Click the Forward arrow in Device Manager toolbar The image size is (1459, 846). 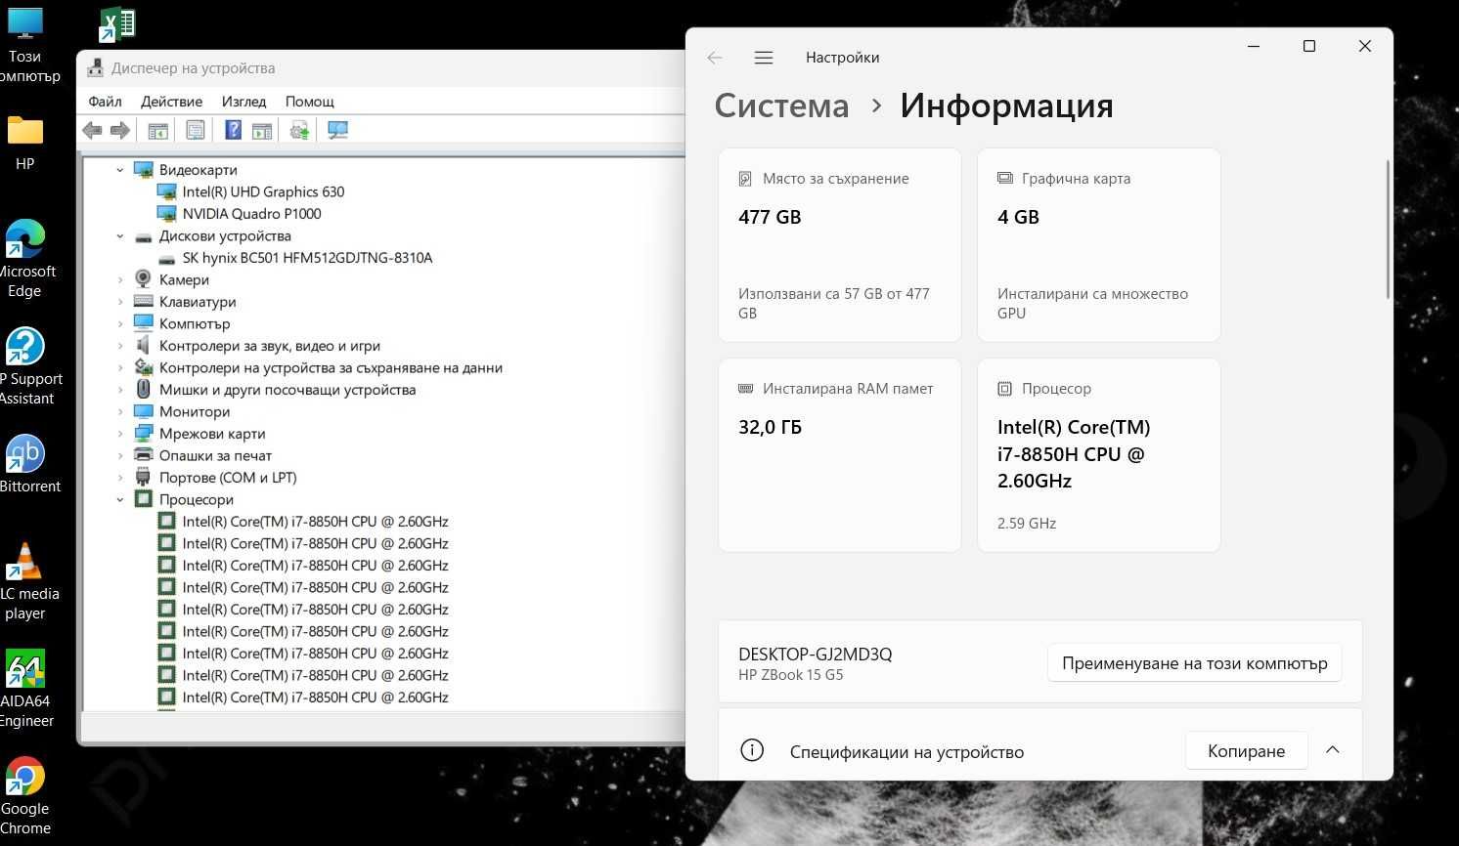coord(120,130)
